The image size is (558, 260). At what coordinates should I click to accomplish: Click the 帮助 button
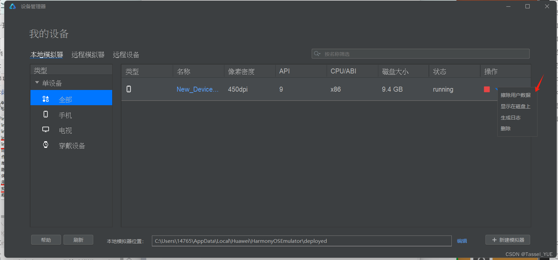tap(46, 240)
